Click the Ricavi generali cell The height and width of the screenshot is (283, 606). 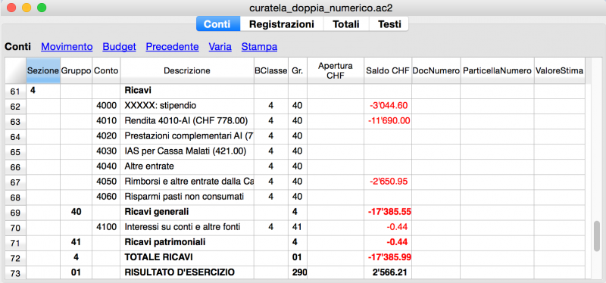187,212
